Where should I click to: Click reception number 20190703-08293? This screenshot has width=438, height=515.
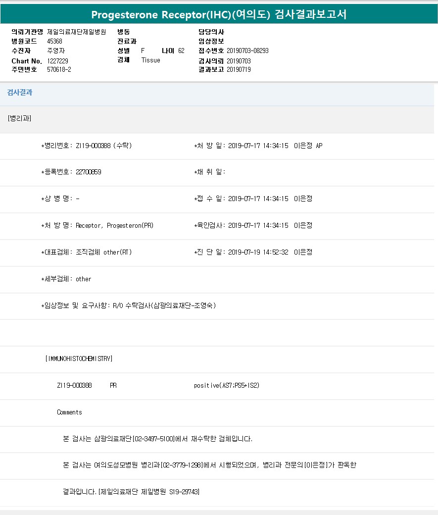point(247,51)
